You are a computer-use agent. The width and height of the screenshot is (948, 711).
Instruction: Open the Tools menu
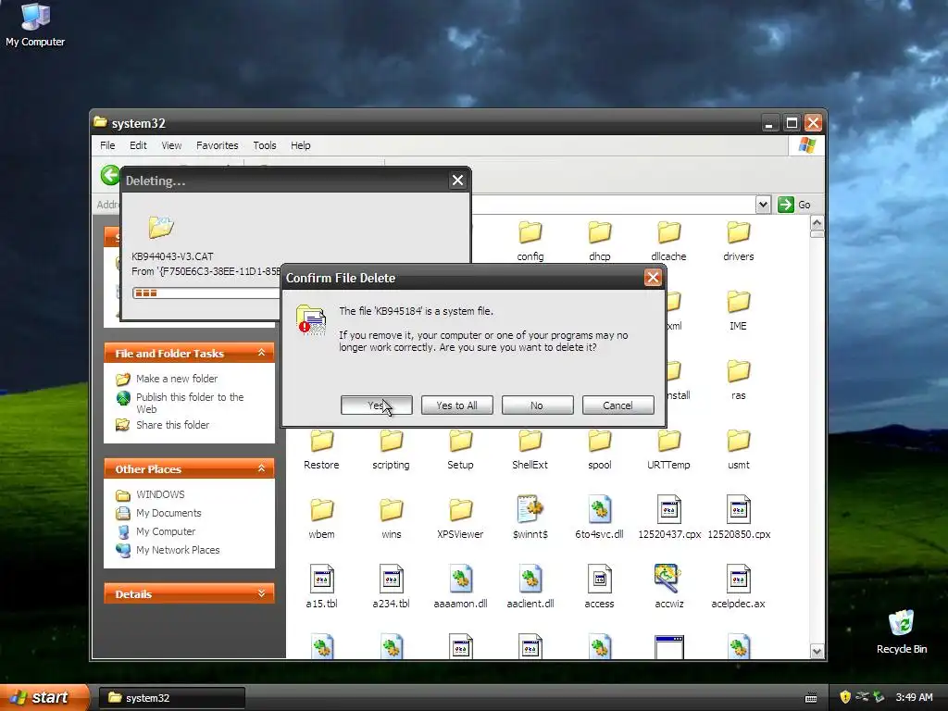click(x=264, y=145)
